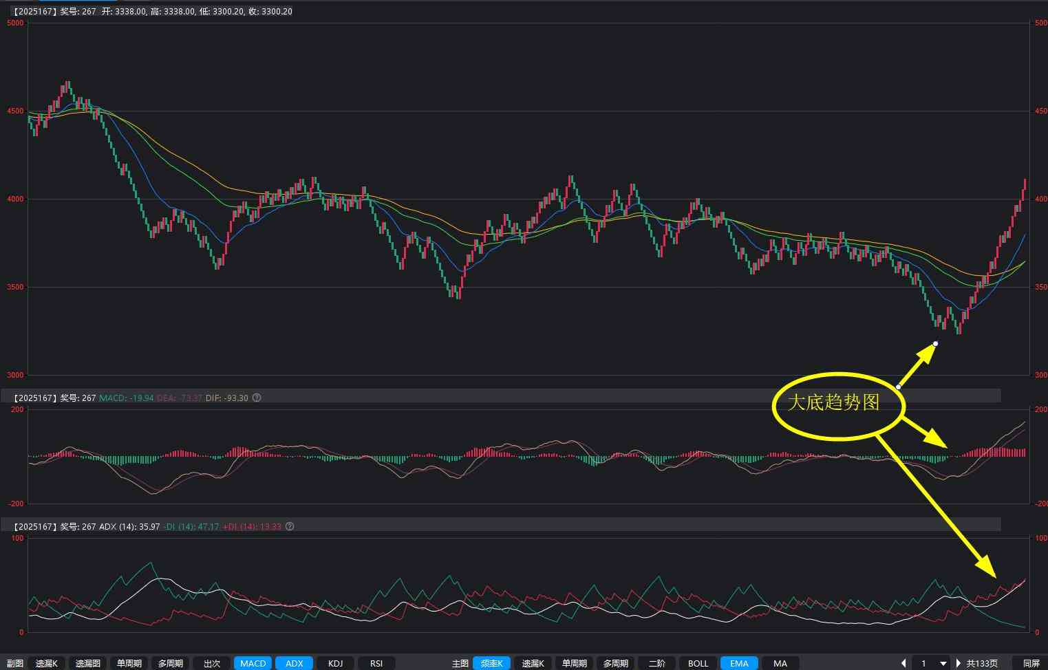Select 遗漏图 in the 副图 group
Viewport: 1048px width, 670px height.
click(88, 663)
